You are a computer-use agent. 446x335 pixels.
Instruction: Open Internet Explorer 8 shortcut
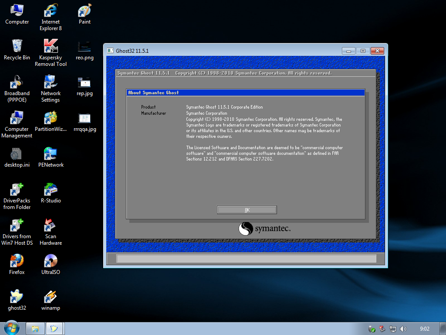tap(51, 17)
